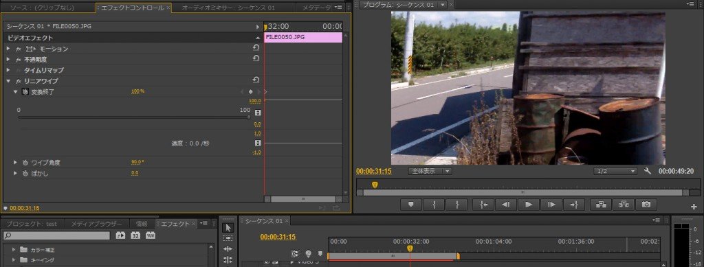Screen dimensions: 704x267
Task: Switch to the プロジェクト: test tab
Action: (x=32, y=224)
